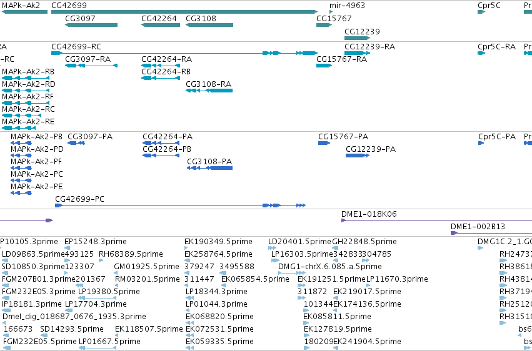Click the CG42699-PC protein label
Image resolution: width=532 pixels, height=351 pixels.
80,199
